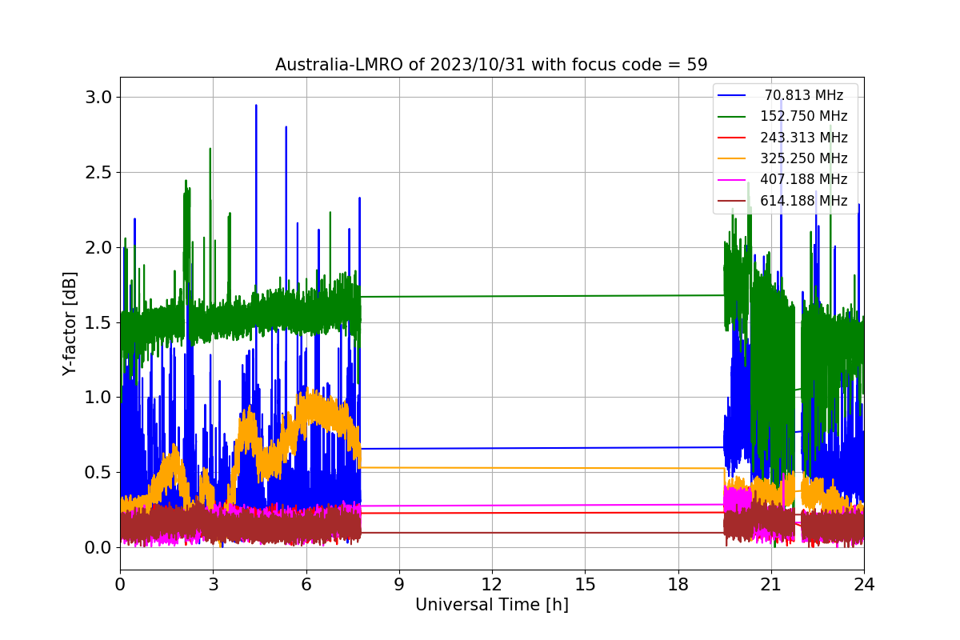Click the y-axis tick label 0.5

[98, 473]
